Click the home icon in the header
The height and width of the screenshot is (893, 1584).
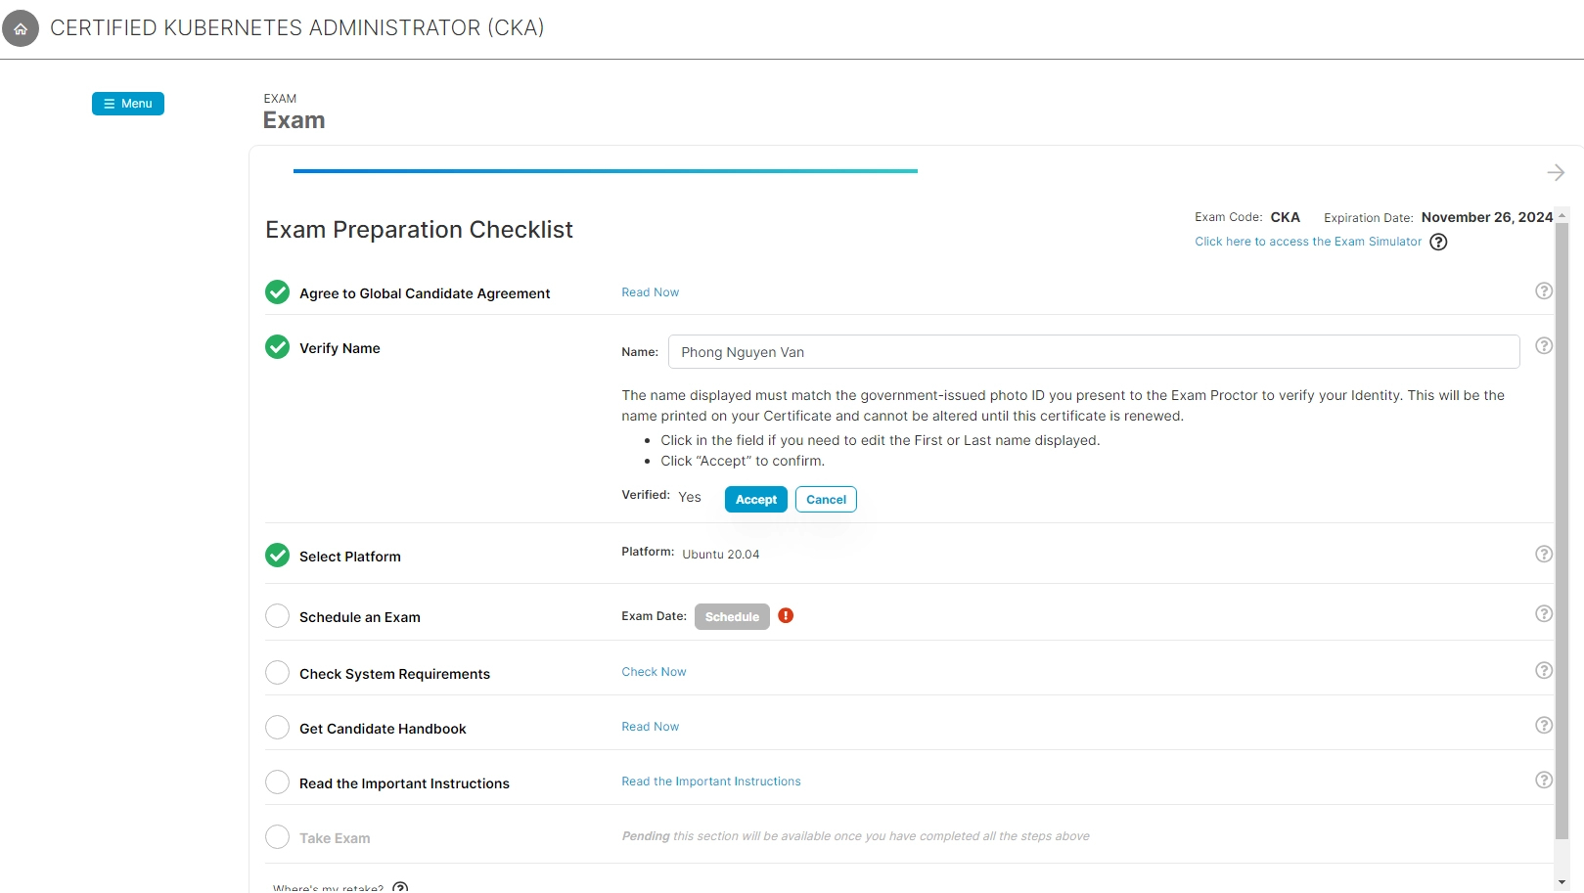pyautogui.click(x=21, y=28)
